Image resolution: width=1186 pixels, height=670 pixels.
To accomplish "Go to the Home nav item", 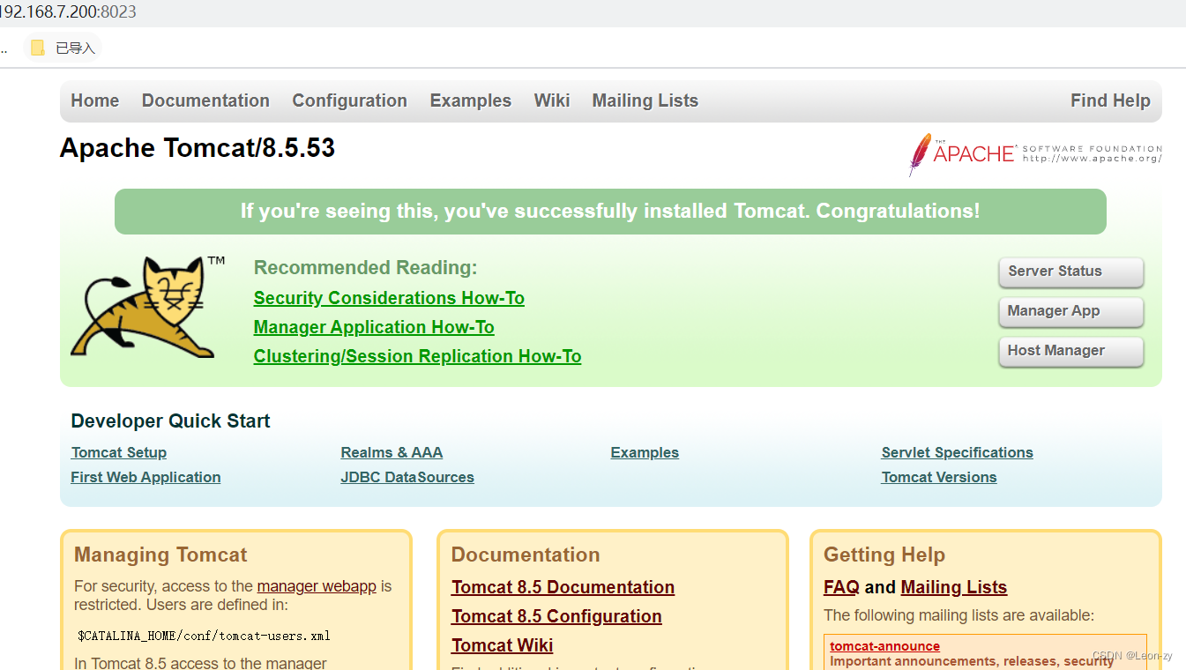I will pyautogui.click(x=95, y=100).
